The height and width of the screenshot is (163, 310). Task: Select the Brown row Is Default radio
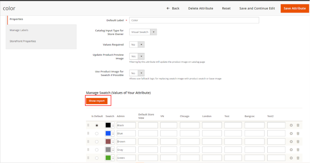[x=97, y=142]
